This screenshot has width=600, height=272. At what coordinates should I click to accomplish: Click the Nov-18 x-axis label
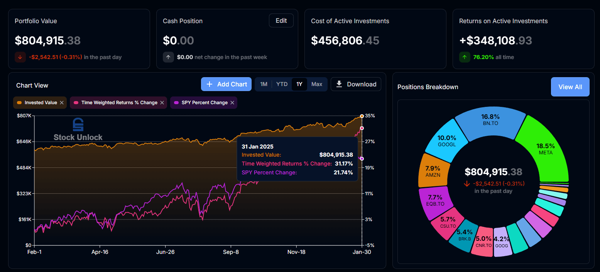click(x=297, y=252)
